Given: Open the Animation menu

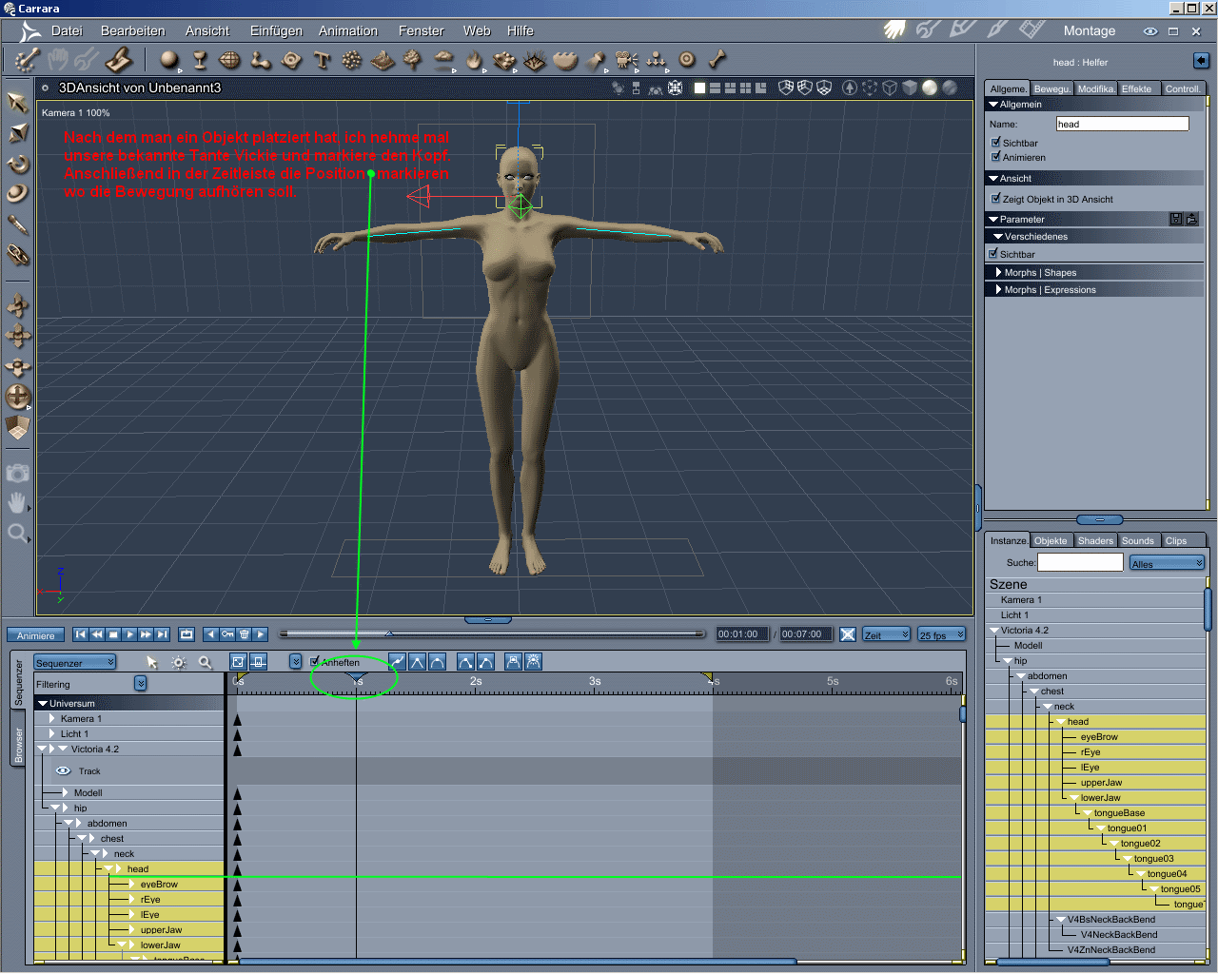Looking at the screenshot, I should (x=348, y=30).
